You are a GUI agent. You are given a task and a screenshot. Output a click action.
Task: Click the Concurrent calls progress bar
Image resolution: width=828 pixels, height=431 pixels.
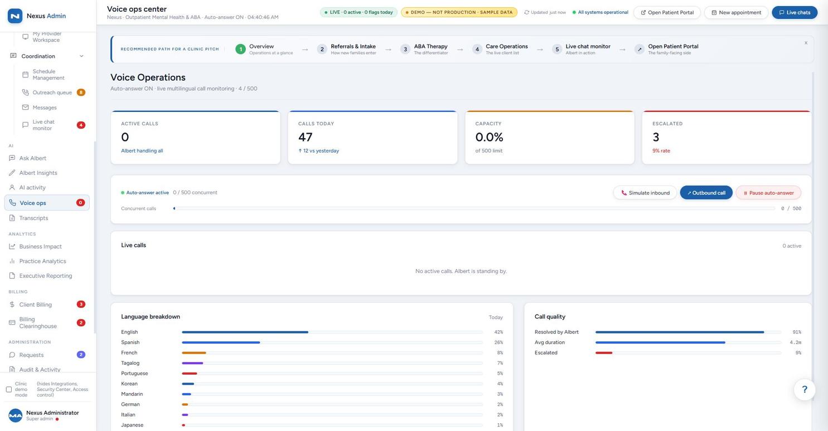click(474, 208)
